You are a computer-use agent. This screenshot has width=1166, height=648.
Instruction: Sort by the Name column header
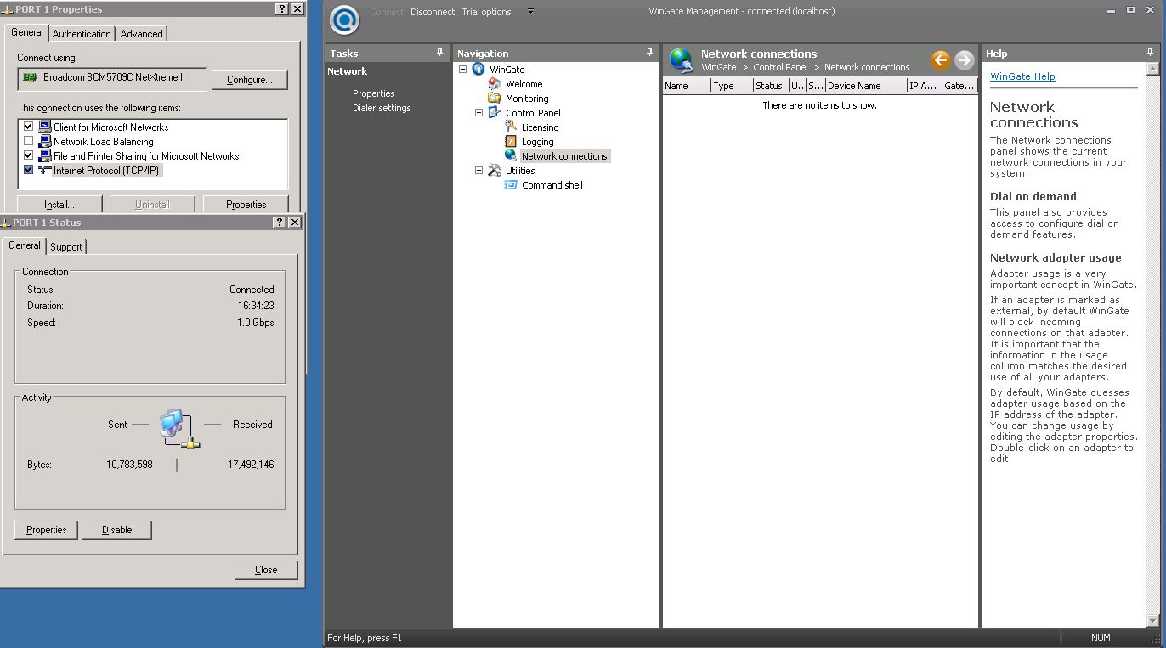tap(687, 86)
